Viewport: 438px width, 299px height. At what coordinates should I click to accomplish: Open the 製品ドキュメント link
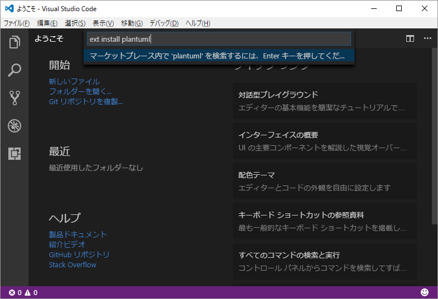click(78, 234)
